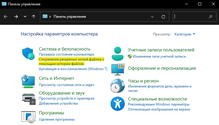
Task: Open Специальные возможности category
Action: pos(157,99)
